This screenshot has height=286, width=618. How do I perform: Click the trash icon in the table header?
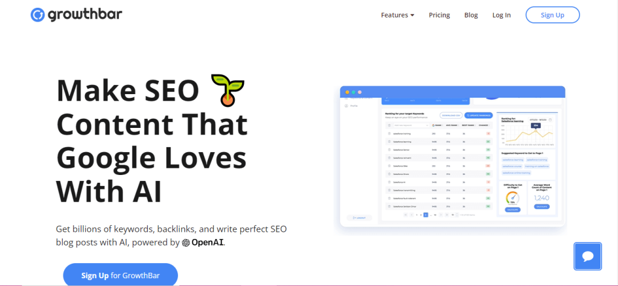click(389, 126)
